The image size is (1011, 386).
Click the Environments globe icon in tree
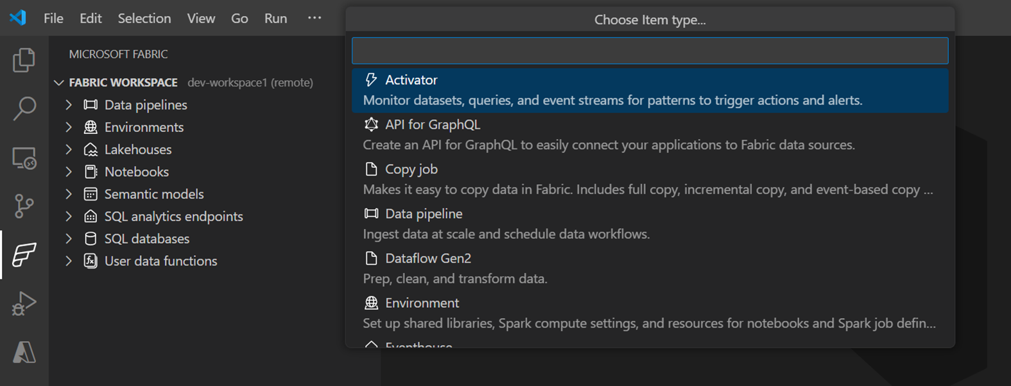pos(91,127)
